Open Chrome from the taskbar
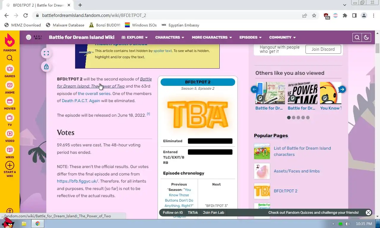Image resolution: width=380 pixels, height=228 pixels. 38,224
